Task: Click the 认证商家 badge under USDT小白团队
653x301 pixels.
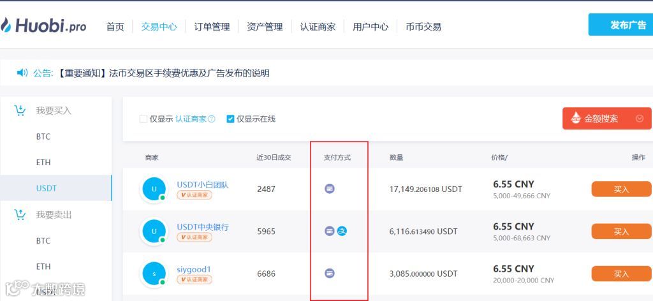Action: pyautogui.click(x=194, y=195)
